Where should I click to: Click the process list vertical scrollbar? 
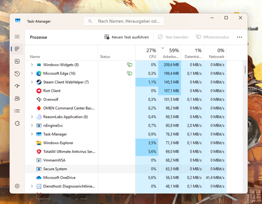tap(245, 69)
